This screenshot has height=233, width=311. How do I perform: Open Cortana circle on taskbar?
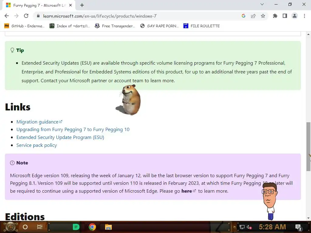(25, 227)
